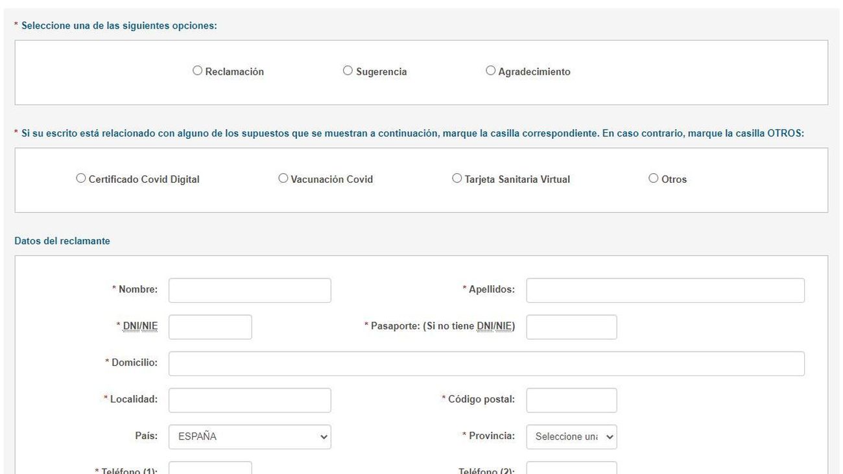This screenshot has height=474, width=843.
Task: Select the Reclamación radio button
Action: pyautogui.click(x=198, y=71)
